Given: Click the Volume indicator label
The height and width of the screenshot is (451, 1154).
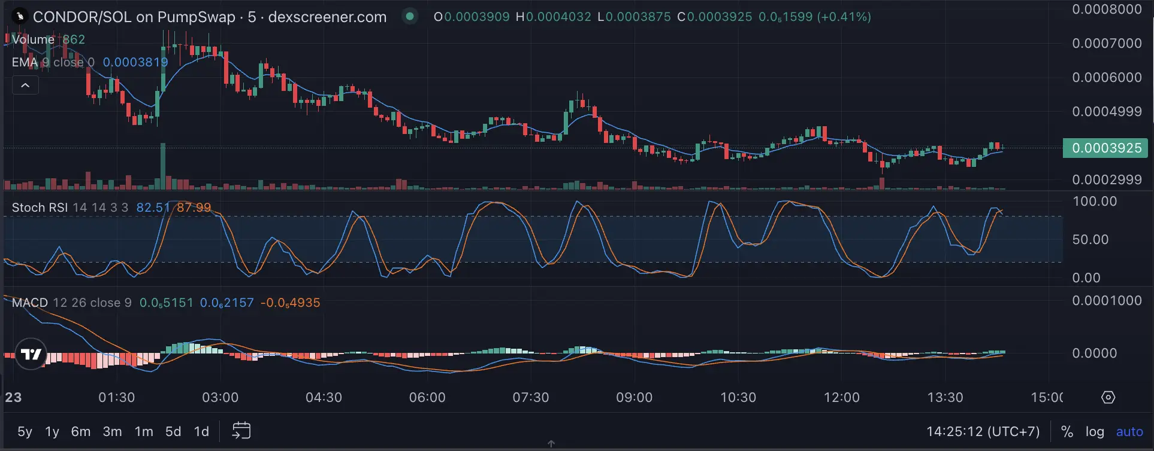Looking at the screenshot, I should coord(33,39).
